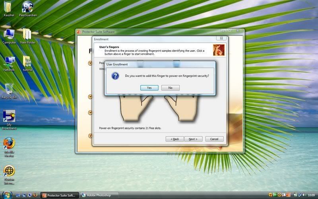318x199 pixels.
Task: Launch Mozilla Firefox from desktop
Action: click(x=9, y=147)
